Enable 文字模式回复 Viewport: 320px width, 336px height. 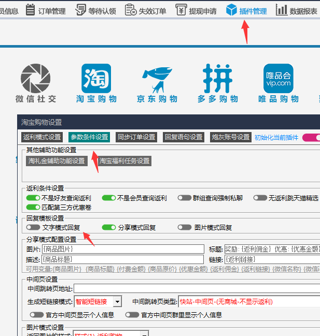pyautogui.click(x=33, y=227)
